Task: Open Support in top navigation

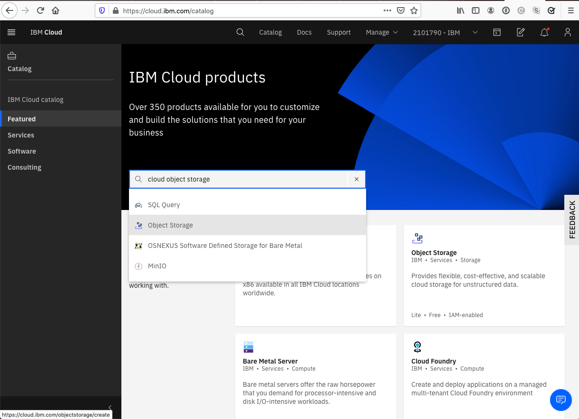Action: 339,32
